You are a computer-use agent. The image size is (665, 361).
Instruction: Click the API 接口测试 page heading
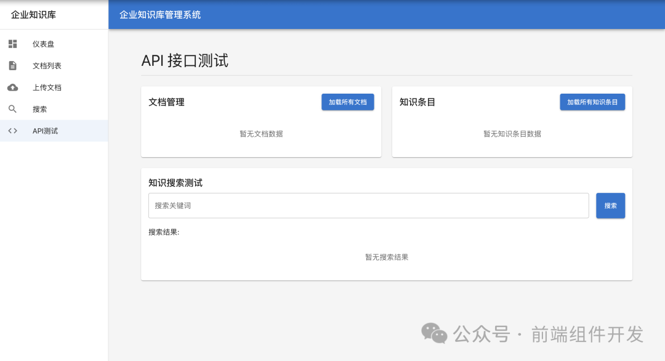185,60
